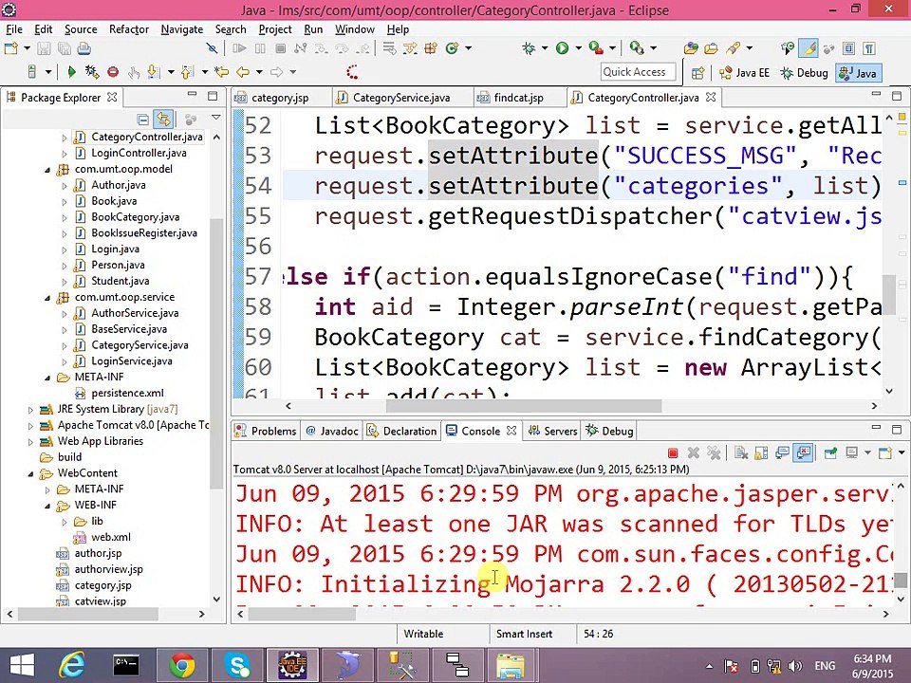
Task: Click the Run (green play) toolbar button
Action: click(x=562, y=47)
